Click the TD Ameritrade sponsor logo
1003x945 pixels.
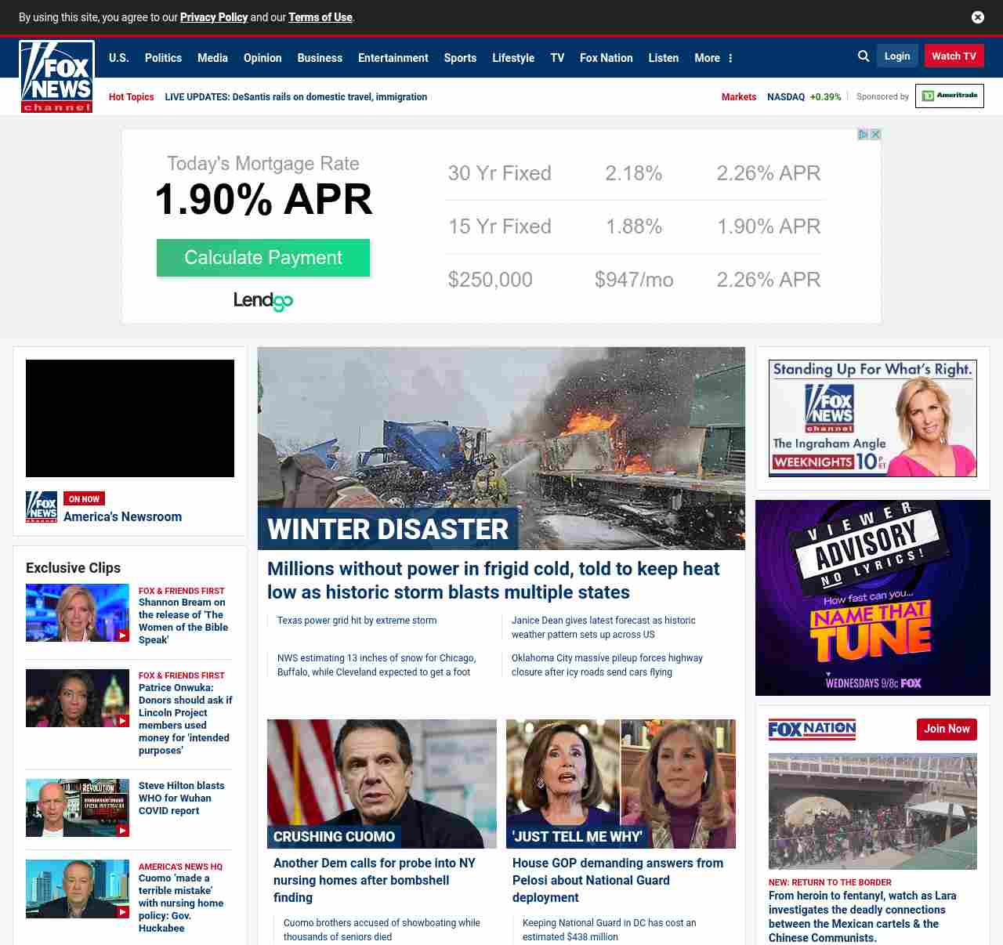(949, 96)
